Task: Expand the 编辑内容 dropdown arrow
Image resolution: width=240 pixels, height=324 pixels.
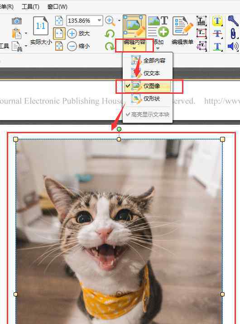Action: point(134,48)
